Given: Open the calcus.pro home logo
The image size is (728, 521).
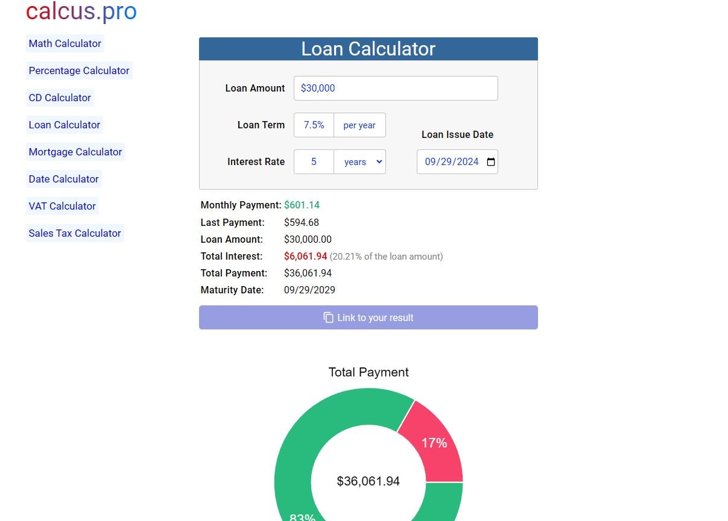Looking at the screenshot, I should (x=81, y=11).
